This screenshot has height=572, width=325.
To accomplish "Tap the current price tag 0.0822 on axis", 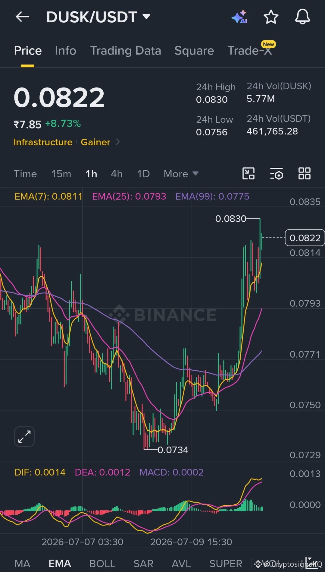I will coord(305,238).
